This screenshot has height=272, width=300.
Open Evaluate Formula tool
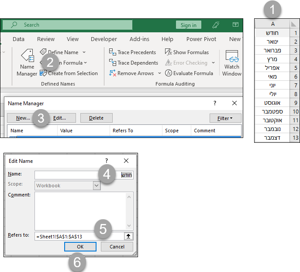click(x=189, y=73)
